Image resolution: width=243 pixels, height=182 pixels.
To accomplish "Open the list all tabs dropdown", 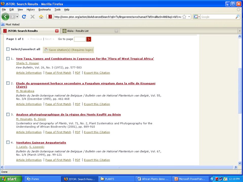I will click(x=240, y=31).
